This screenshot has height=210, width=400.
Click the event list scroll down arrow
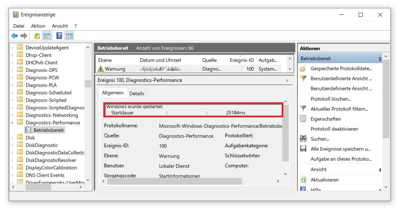290,69
